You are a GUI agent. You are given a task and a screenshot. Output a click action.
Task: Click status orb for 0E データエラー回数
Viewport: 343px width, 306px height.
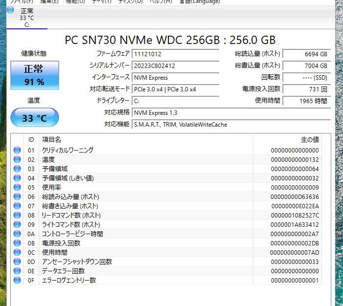click(x=17, y=271)
